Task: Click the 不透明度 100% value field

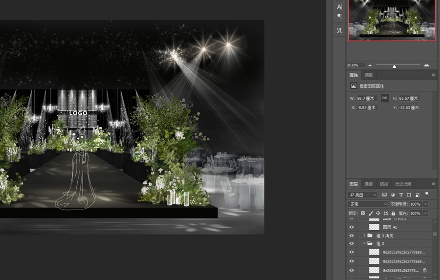Action: coord(416,204)
